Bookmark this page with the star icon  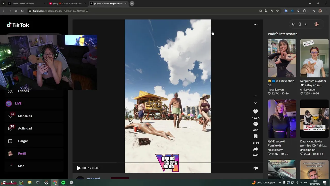[x=277, y=11]
